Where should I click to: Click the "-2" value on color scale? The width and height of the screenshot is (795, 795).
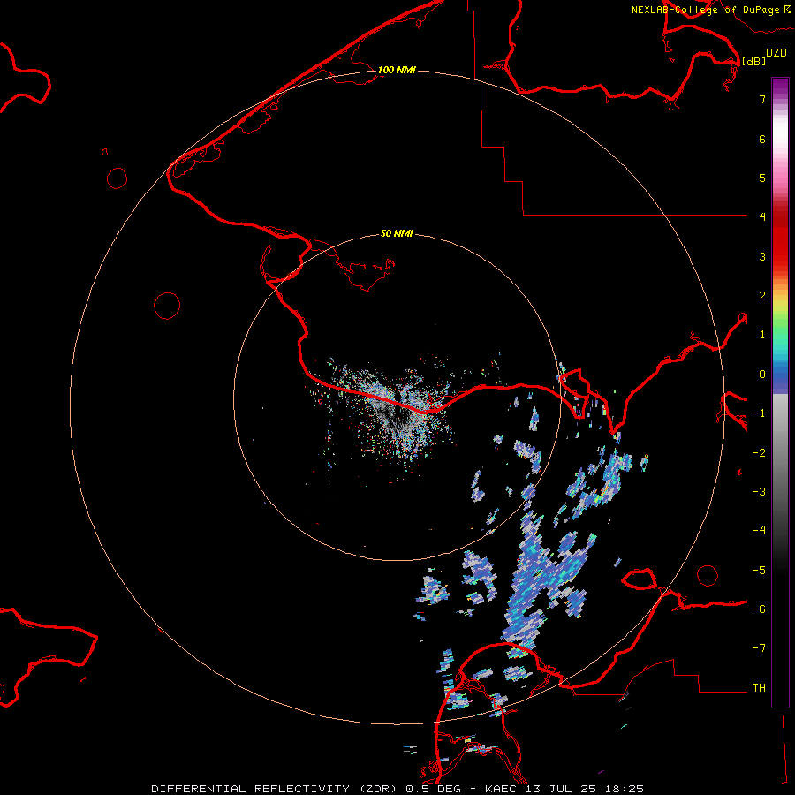click(759, 453)
